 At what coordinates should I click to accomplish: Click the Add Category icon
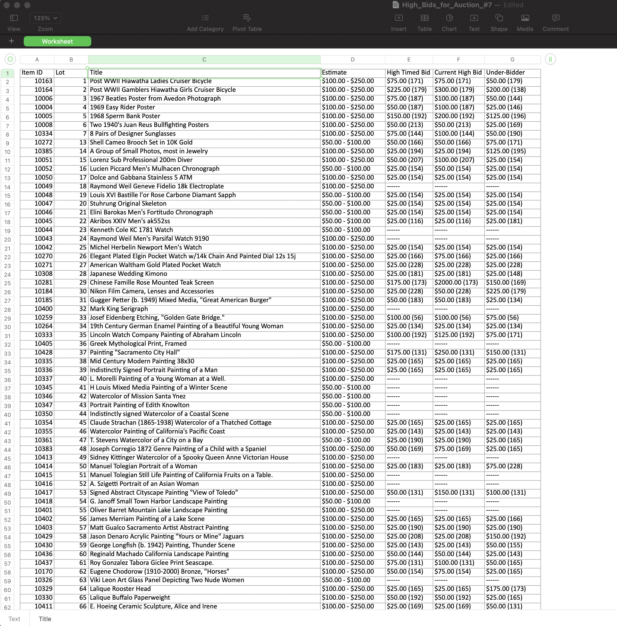205,18
